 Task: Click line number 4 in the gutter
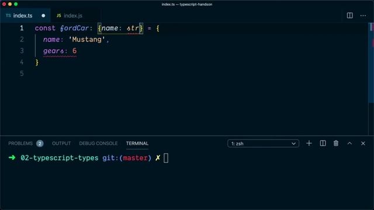22,62
